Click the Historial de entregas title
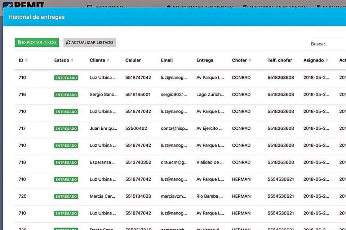This screenshot has height=230, width=346. point(37,17)
